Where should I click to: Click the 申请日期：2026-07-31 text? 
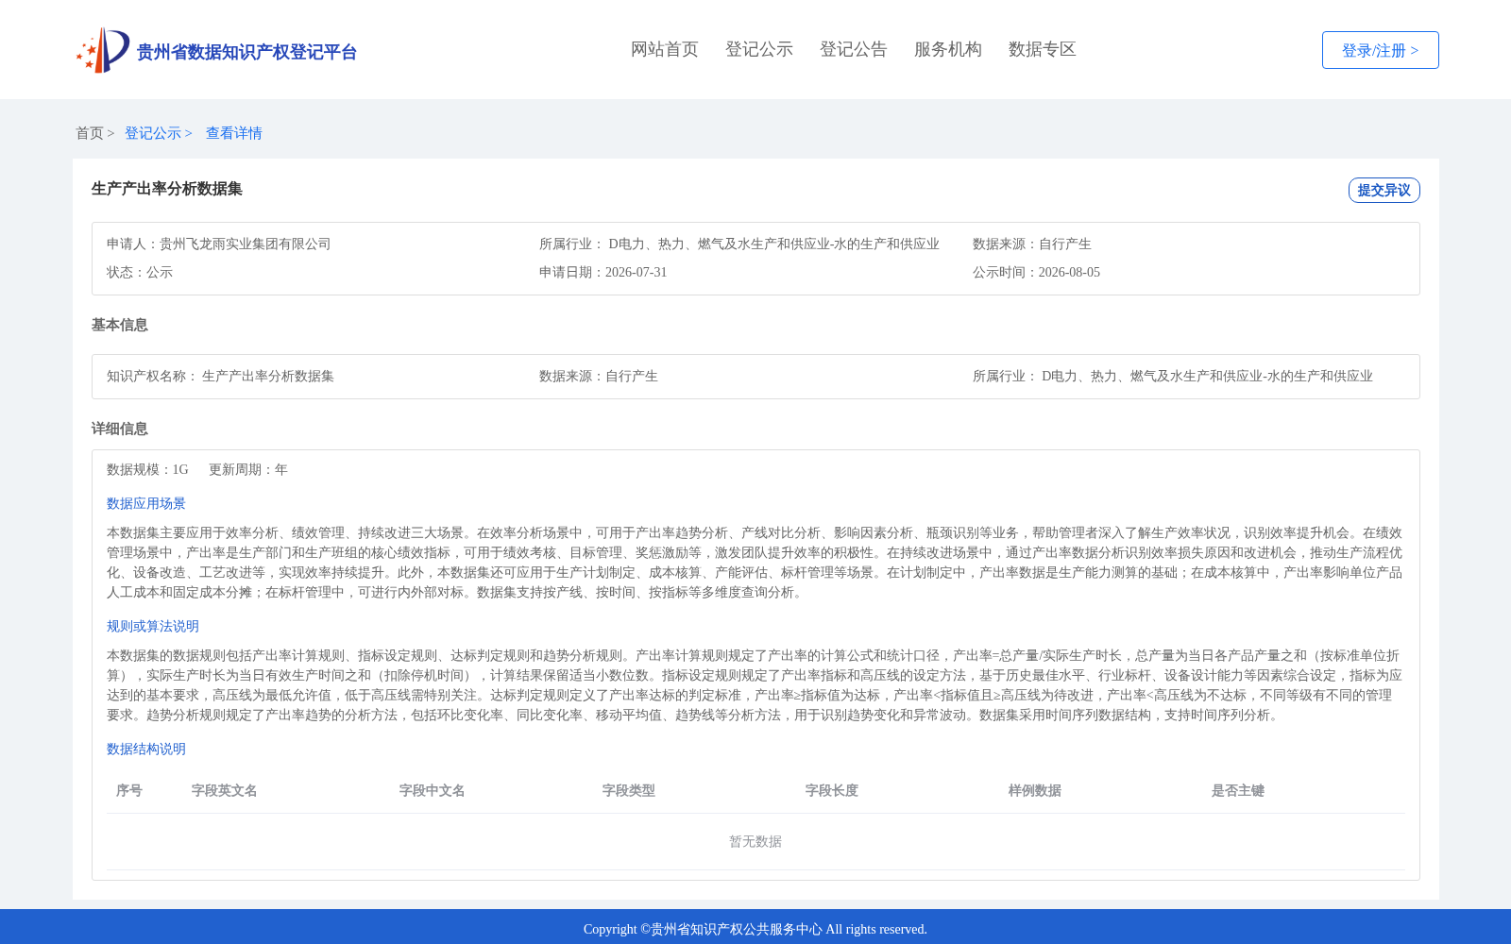coord(603,272)
